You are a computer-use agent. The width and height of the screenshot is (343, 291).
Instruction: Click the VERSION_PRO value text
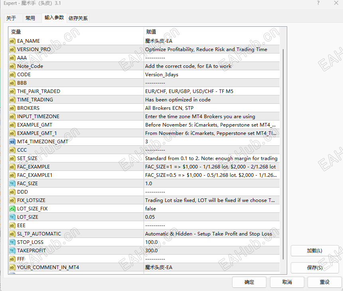[206, 49]
